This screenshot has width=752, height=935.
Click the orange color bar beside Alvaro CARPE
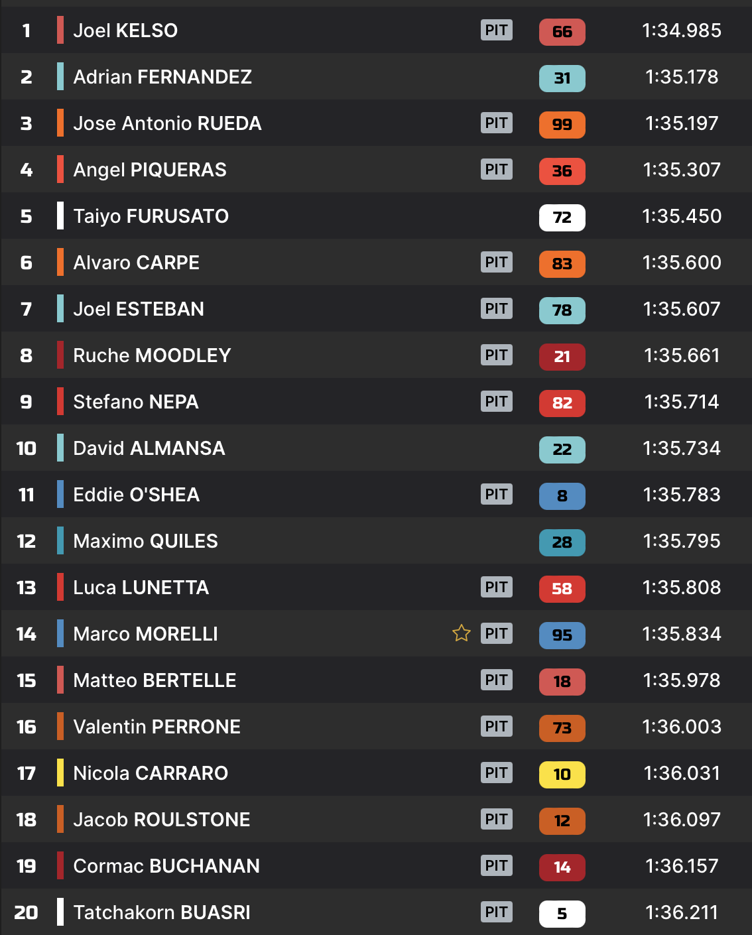[x=60, y=262]
